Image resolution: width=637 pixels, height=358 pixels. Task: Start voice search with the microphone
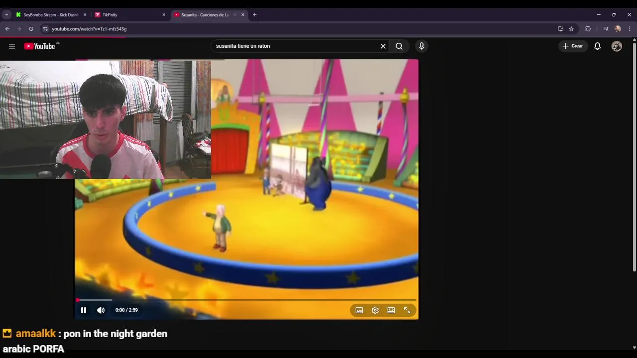coord(422,46)
